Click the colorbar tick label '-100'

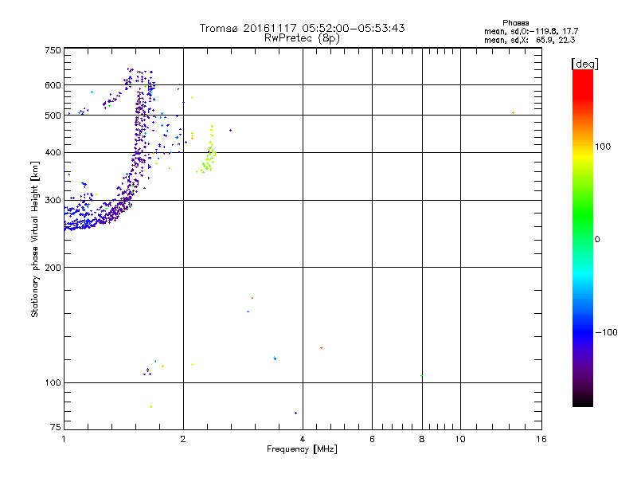coord(606,332)
